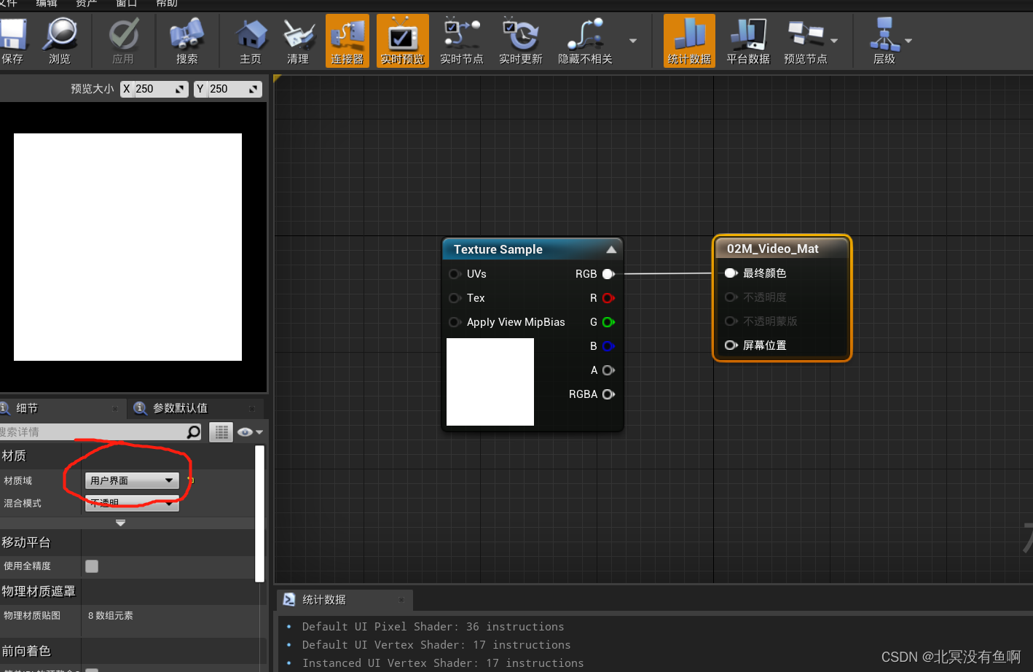Image resolution: width=1033 pixels, height=672 pixels.
Task: Toggle 统计数据 stats toolbar button
Action: (x=689, y=41)
